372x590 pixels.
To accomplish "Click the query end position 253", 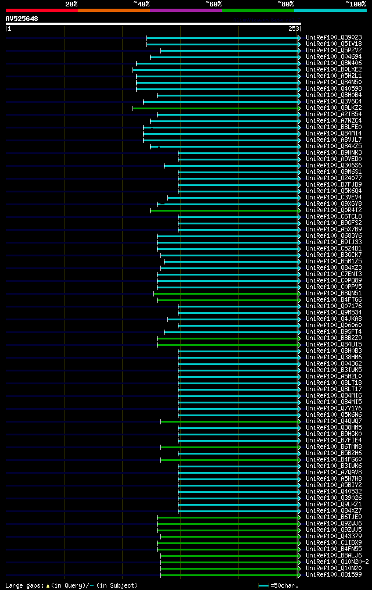I will coord(294,28).
